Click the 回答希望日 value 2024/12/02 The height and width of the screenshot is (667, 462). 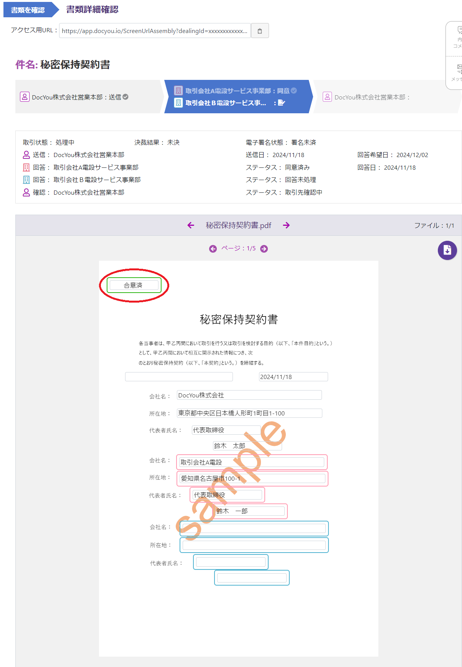point(412,155)
